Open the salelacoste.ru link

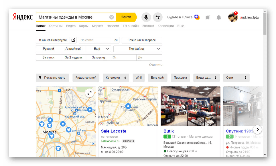110,141
